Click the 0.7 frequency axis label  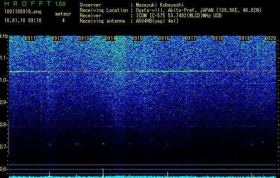tap(3, 147)
